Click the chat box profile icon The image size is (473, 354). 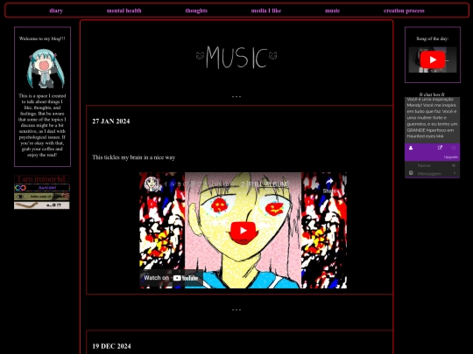[x=411, y=148]
